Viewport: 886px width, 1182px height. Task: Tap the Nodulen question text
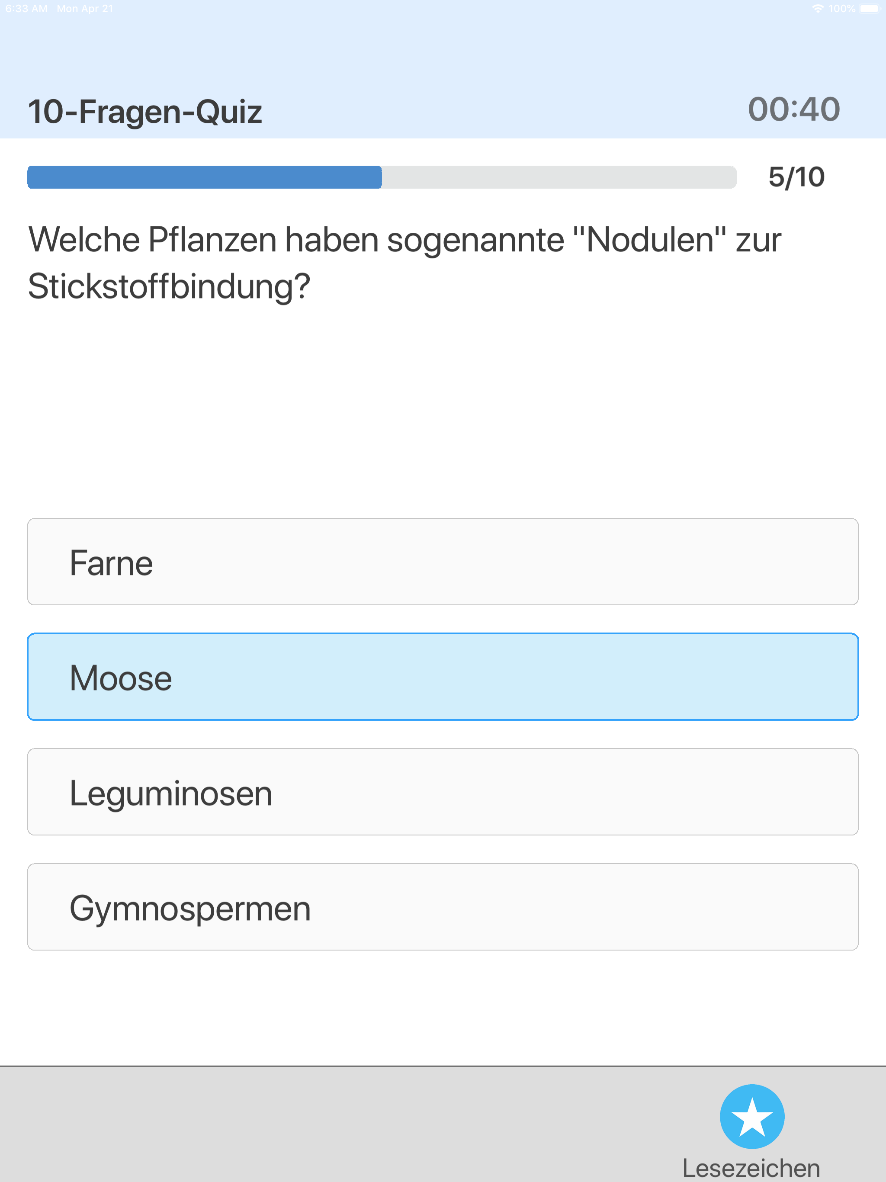[404, 263]
